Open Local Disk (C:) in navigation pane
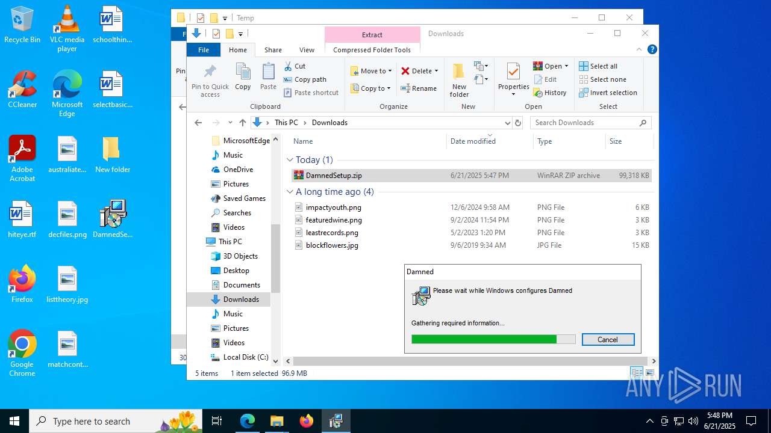Viewport: 771px width, 433px height. [x=239, y=357]
